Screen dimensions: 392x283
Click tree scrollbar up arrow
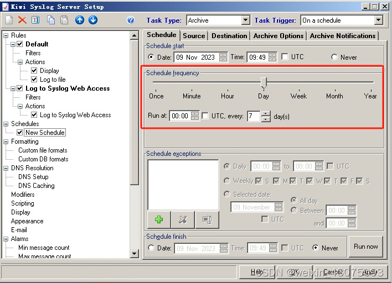tap(134, 35)
